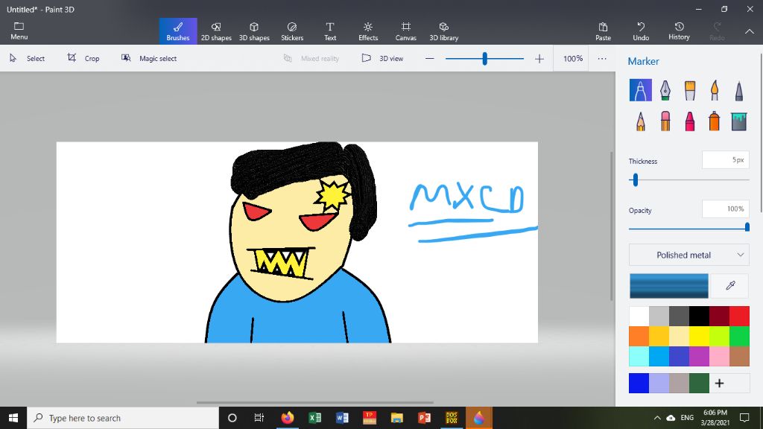Open the more options ellipsis
The width and height of the screenshot is (763, 429).
[x=602, y=58]
